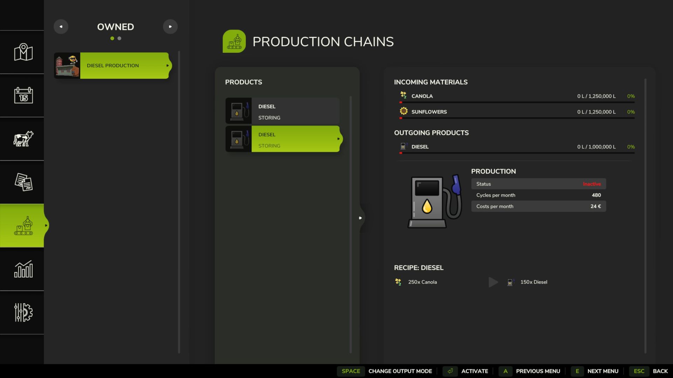Select the first Diesel product entry

pyautogui.click(x=283, y=111)
